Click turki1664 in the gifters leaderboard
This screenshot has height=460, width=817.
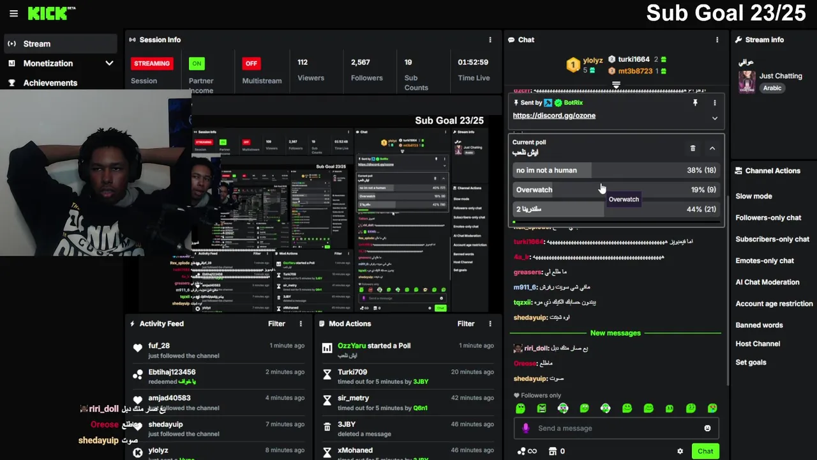coord(633,59)
